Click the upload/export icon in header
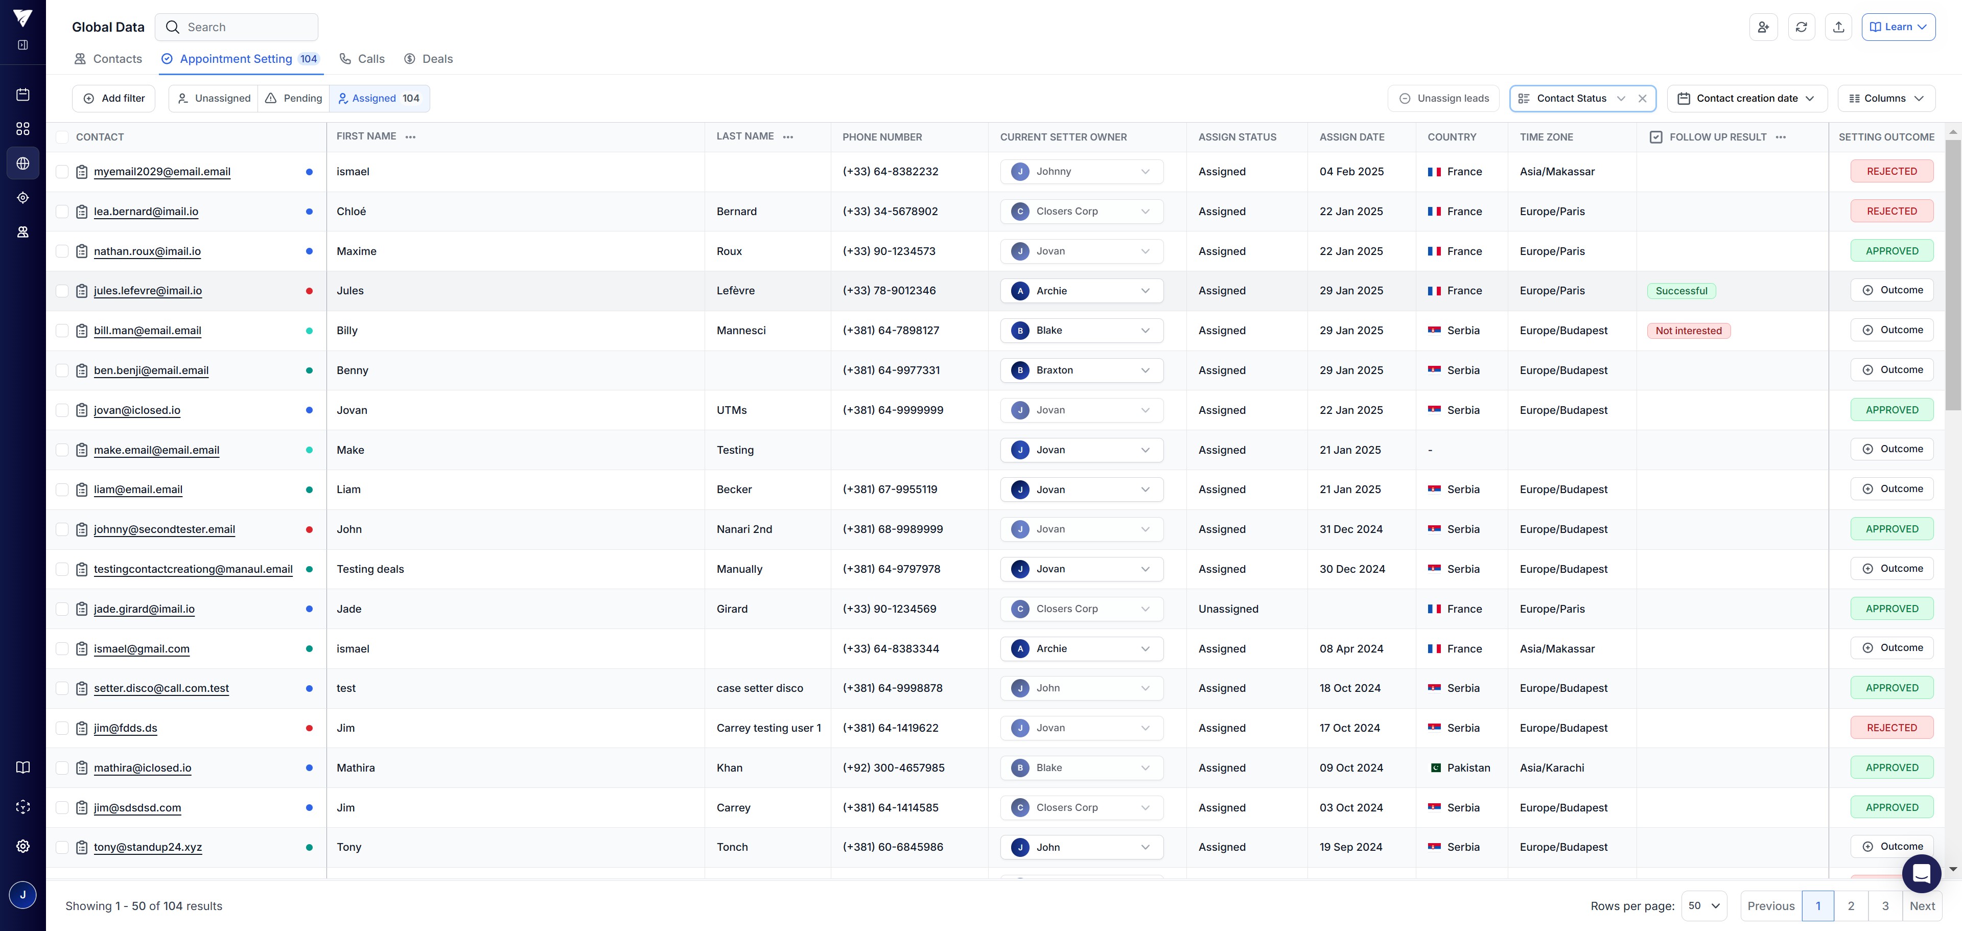Screen dimensions: 1962x931 tap(1838, 27)
